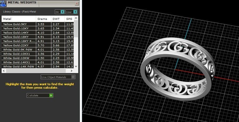Select the White Gold:10KX1 row
This screenshot has width=239, height=122.
[38, 54]
